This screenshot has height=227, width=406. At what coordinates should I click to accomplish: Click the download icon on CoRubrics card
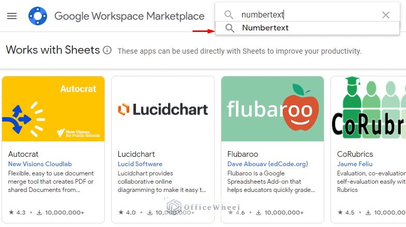click(x=368, y=213)
